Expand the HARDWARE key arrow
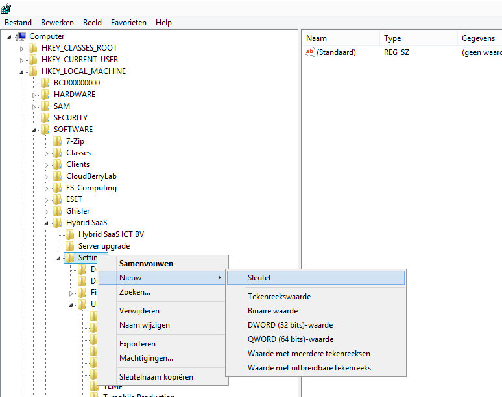502x397 pixels. coord(34,95)
